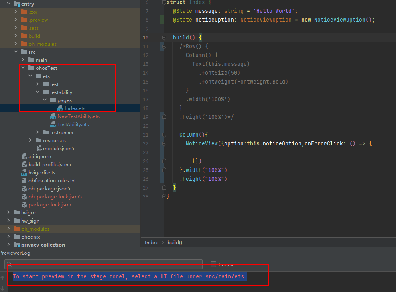Expand the privacy collection module

[8, 245]
